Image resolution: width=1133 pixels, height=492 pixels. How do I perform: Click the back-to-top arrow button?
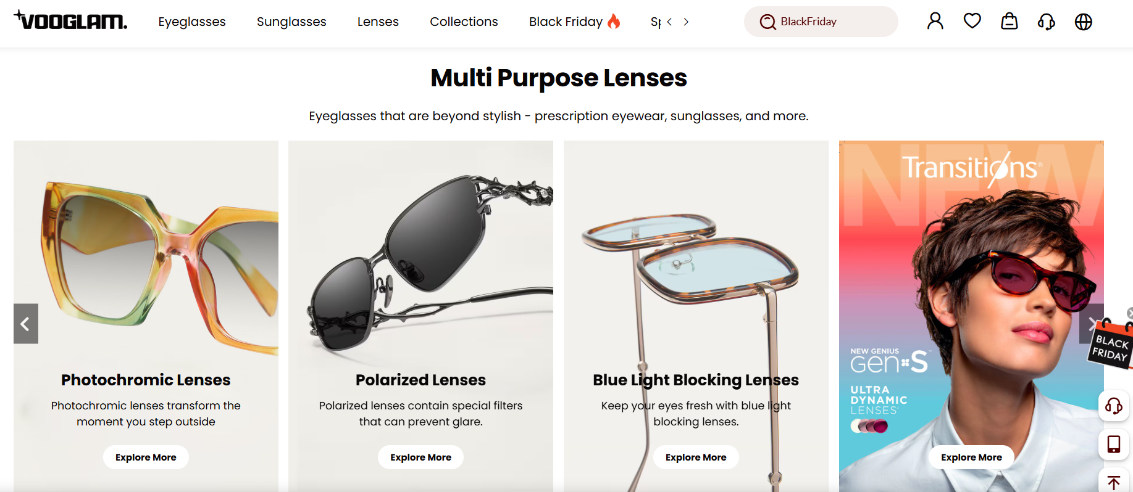[x=1113, y=482]
